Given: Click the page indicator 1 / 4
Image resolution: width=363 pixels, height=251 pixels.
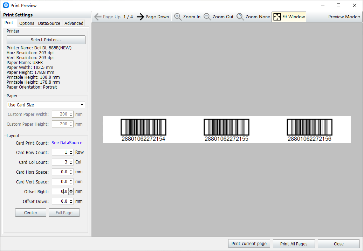Looking at the screenshot, I should (x=128, y=17).
